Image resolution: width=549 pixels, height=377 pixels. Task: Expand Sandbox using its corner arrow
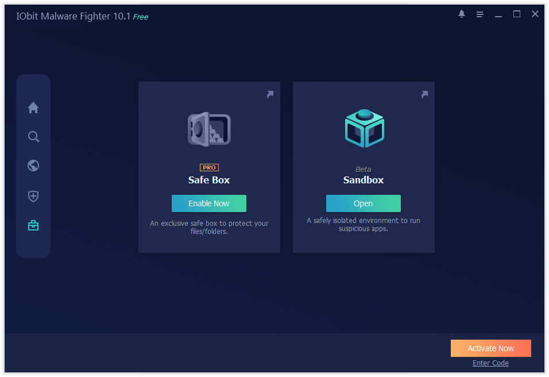point(424,94)
